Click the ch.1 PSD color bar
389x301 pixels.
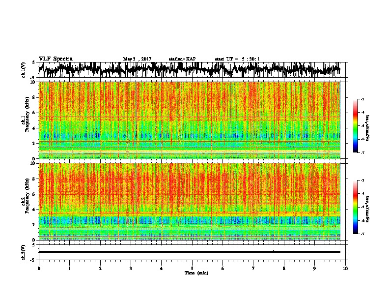pos(355,126)
